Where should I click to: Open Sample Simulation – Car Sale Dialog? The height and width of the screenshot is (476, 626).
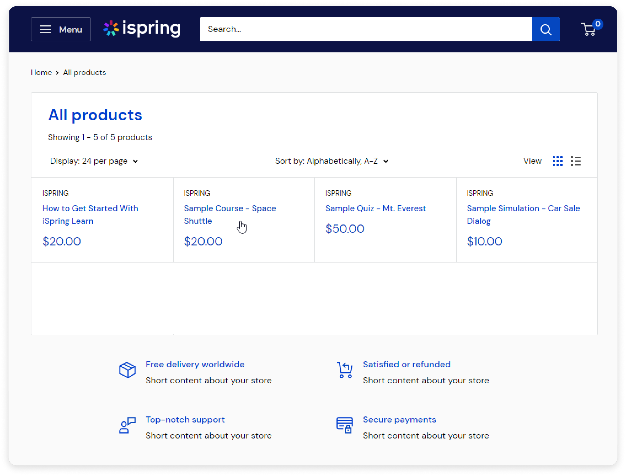523,215
